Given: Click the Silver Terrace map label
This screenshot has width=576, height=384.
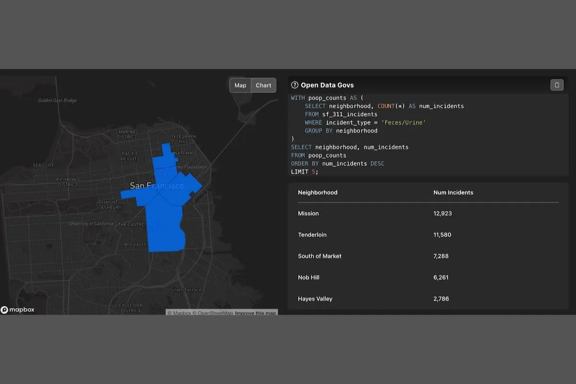Looking at the screenshot, I should (x=186, y=290).
